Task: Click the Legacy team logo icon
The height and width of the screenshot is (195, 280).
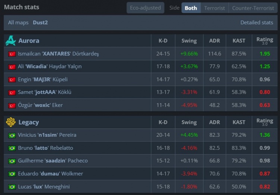Action: (10, 122)
